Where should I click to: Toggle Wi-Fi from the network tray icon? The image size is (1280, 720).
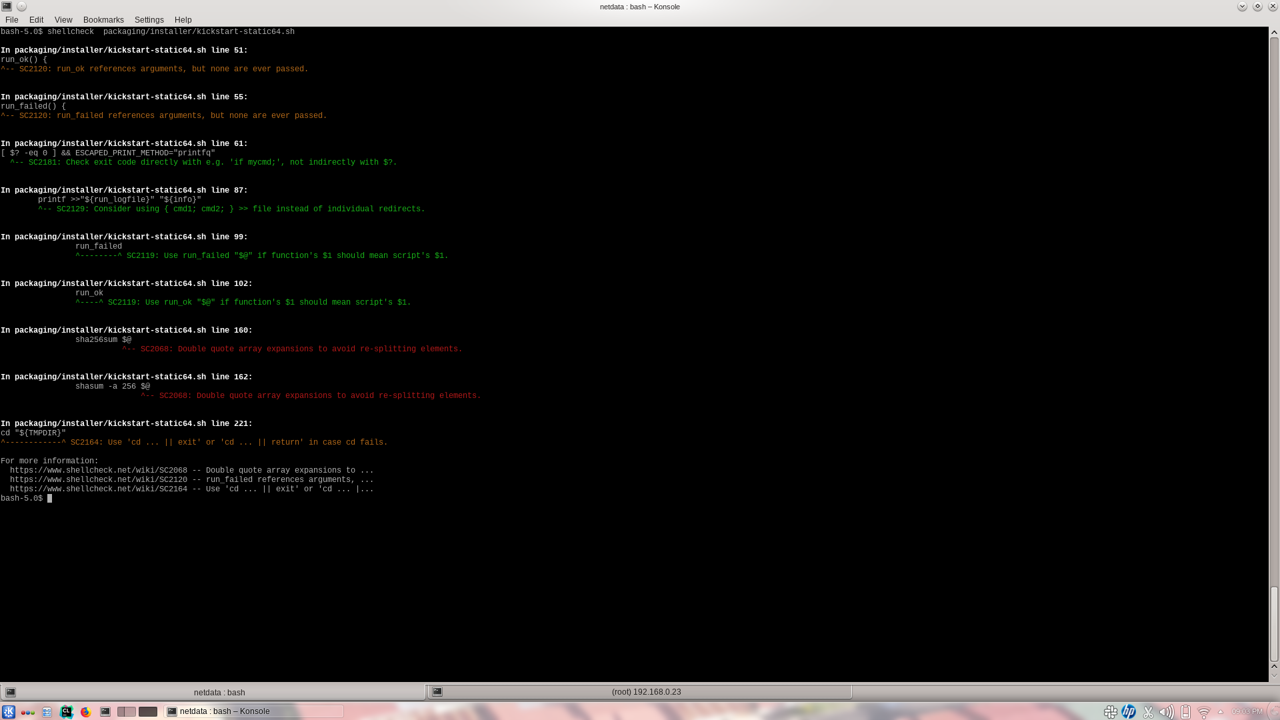tap(1204, 711)
